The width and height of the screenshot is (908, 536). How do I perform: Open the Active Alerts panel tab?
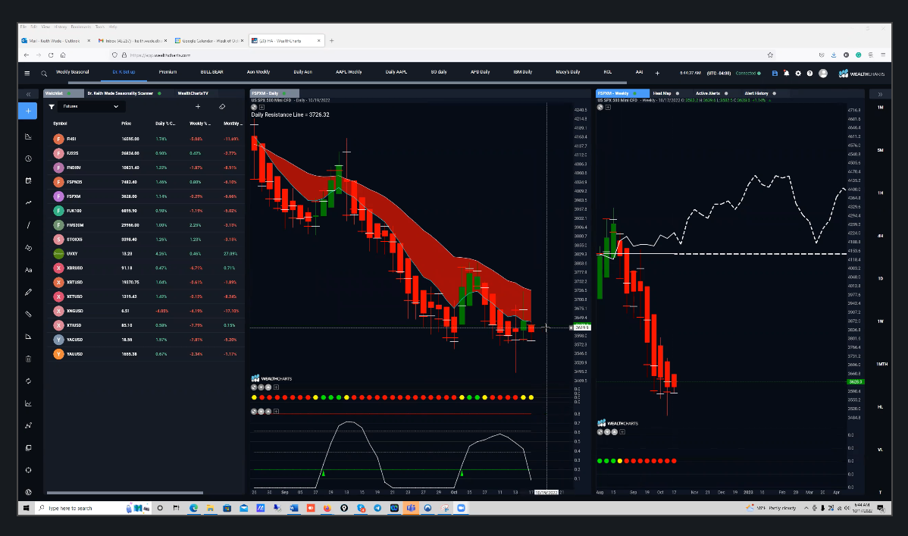[x=708, y=93]
